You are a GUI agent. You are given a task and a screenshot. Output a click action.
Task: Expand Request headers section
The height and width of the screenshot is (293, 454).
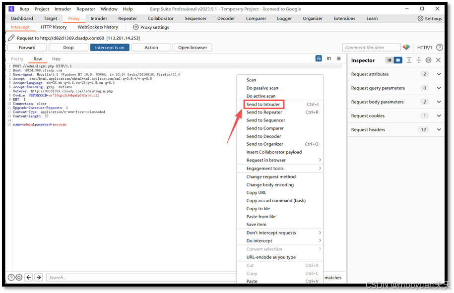pyautogui.click(x=439, y=129)
